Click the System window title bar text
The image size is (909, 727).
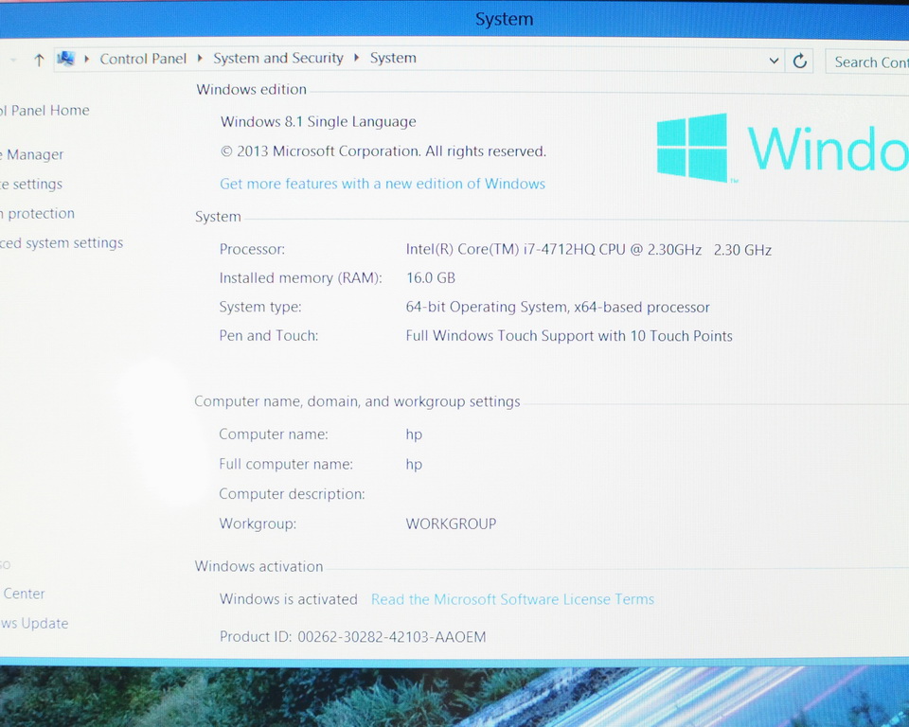[504, 19]
